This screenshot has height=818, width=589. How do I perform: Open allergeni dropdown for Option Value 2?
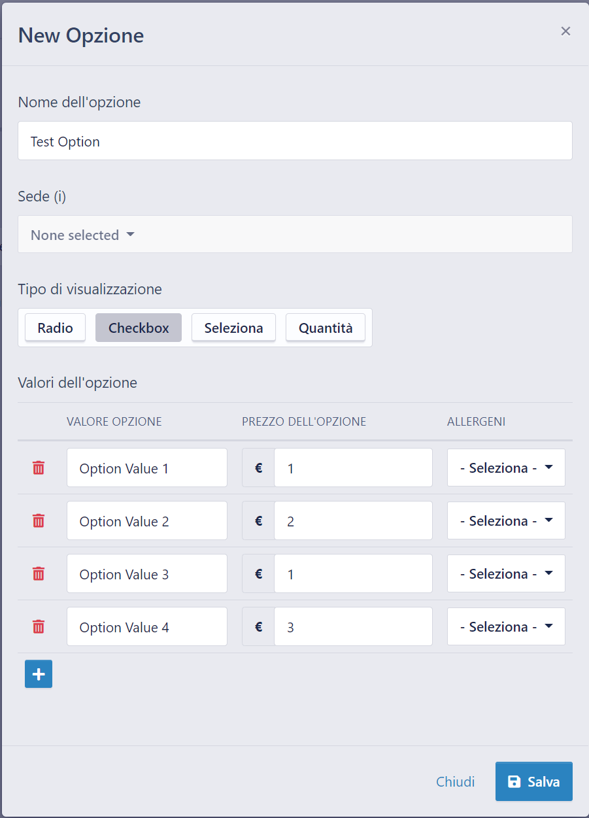point(506,520)
